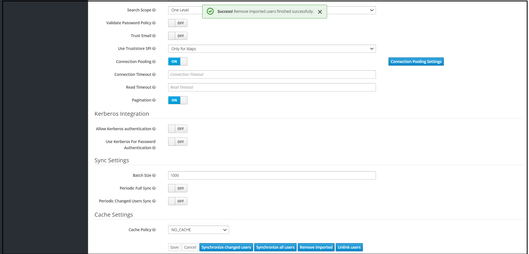Screen dimensions: 529x254
Task: Click the Kerberos Integration section heading
Action: [122, 114]
